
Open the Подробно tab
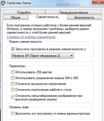[24, 12]
